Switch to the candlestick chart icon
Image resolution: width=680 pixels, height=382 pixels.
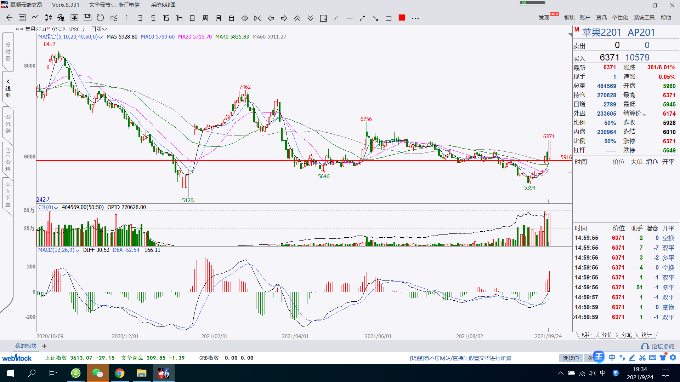[x=48, y=18]
